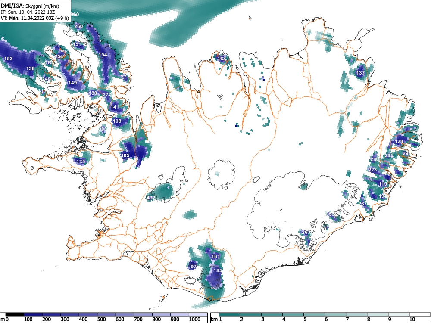Screen dimensions: 431x323
Task: Select the pale swatch between km 9 and 10
Action: pyautogui.click(x=399, y=314)
